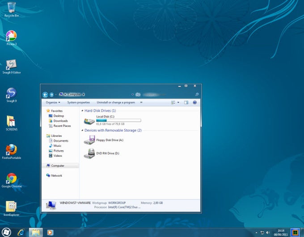Open Documents library
This screenshot has width=304, height=237.
pyautogui.click(x=61, y=141)
